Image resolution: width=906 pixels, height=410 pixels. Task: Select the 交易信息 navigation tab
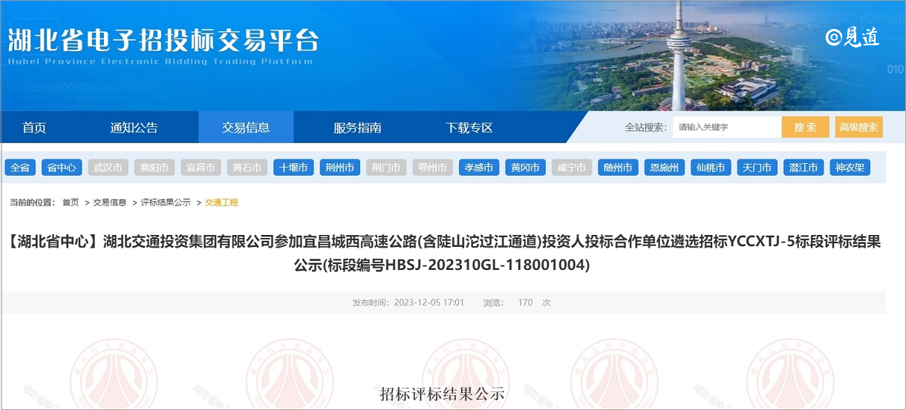coord(246,128)
